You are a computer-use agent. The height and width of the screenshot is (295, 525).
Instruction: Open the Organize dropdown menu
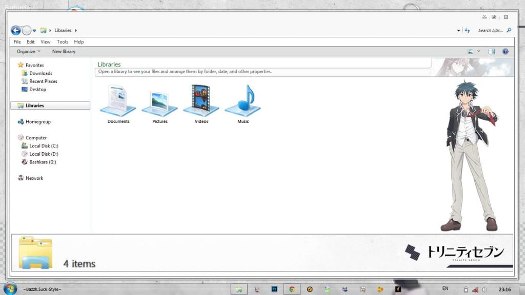point(28,51)
